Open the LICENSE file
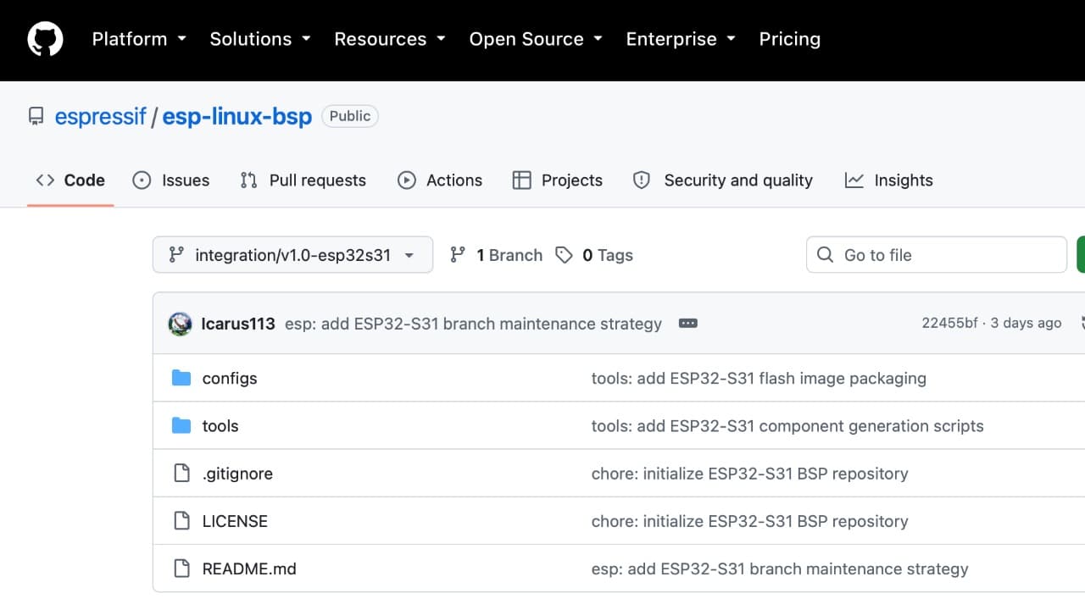This screenshot has height=610, width=1085. 235,521
